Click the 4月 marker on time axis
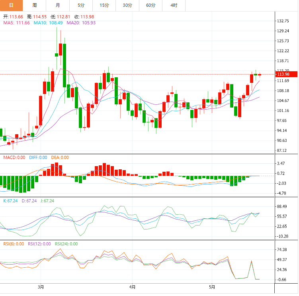 click(x=132, y=287)
